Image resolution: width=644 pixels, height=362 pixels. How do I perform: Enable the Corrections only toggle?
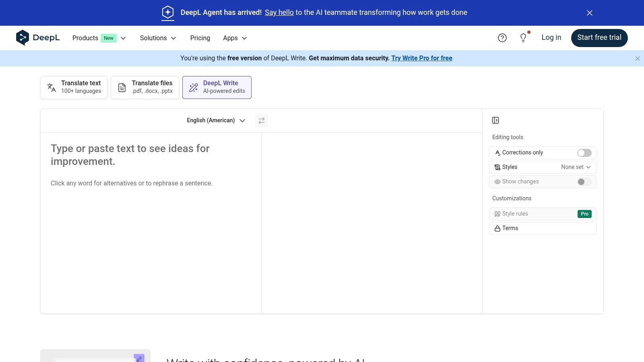coord(584,153)
